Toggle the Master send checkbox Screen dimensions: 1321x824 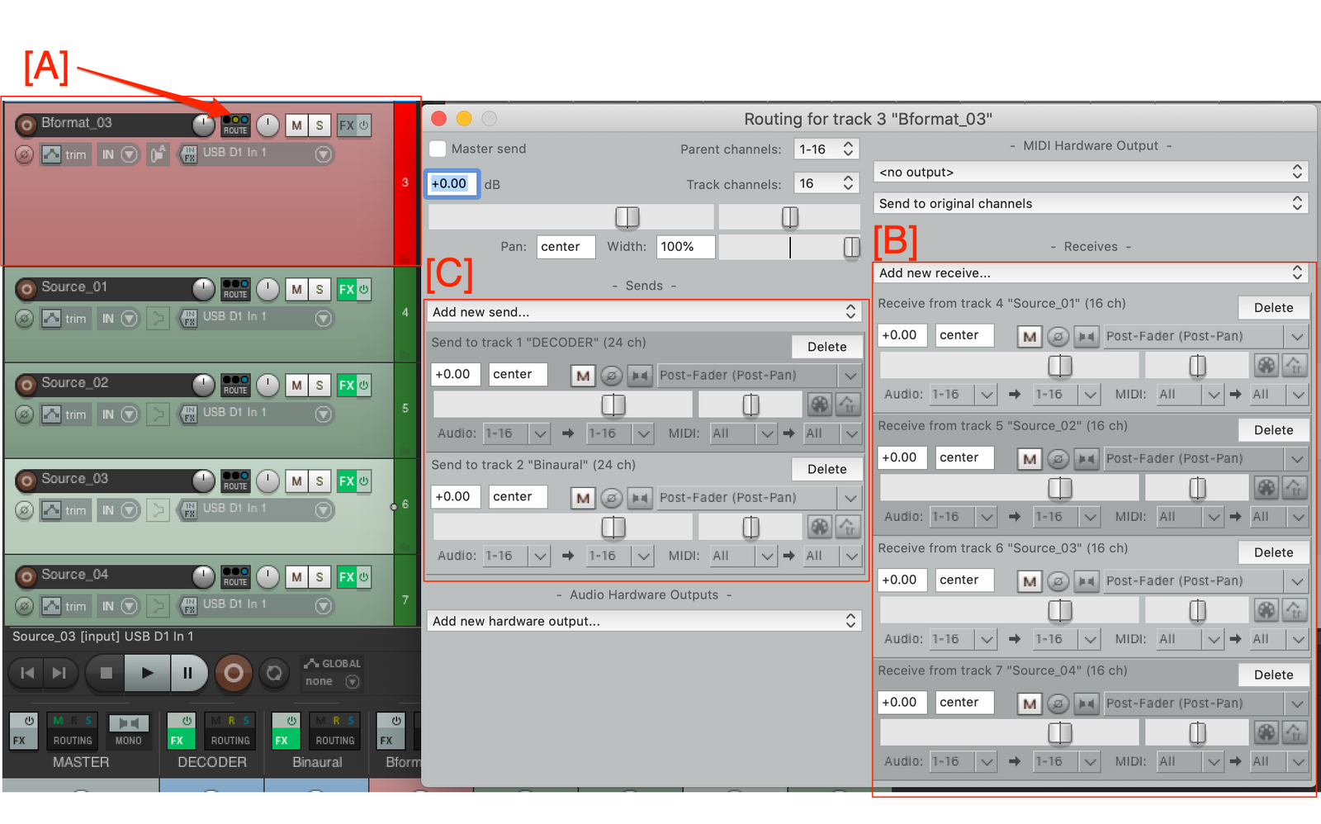tap(438, 149)
